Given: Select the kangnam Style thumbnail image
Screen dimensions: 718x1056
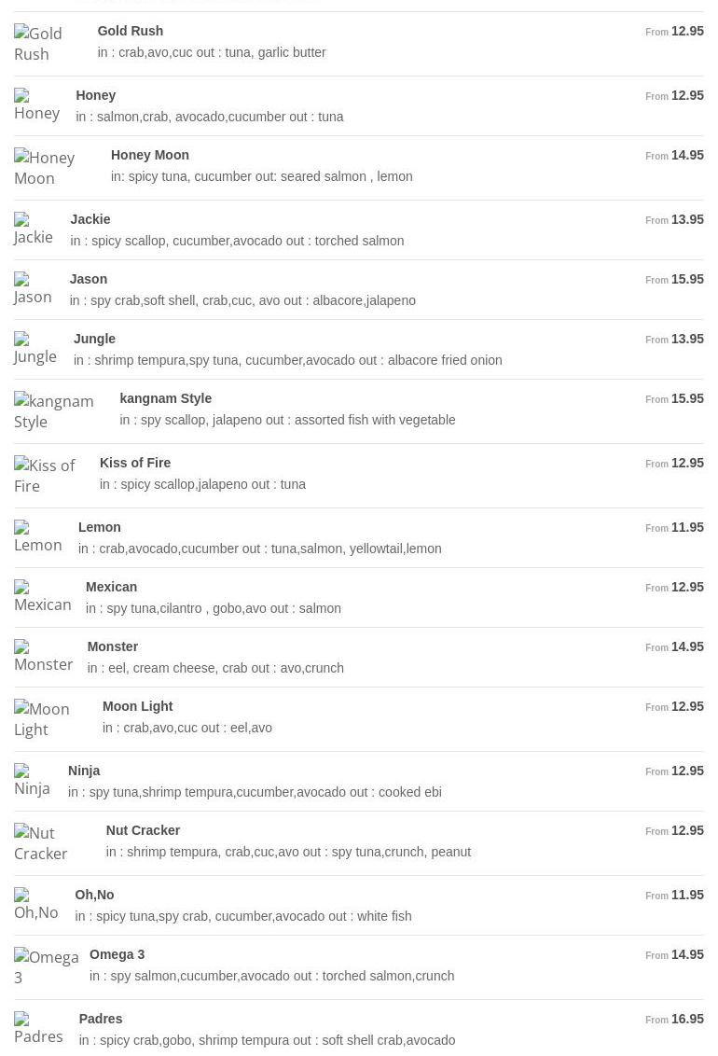Looking at the screenshot, I should click(54, 411).
